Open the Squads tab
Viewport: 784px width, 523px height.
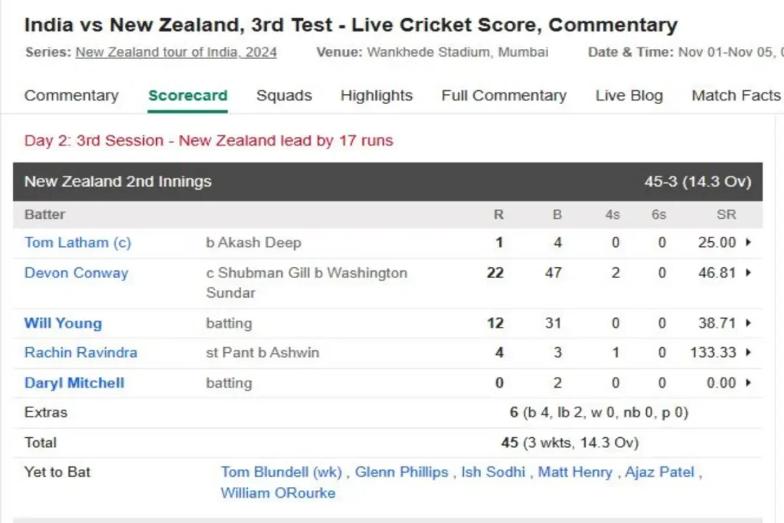point(284,96)
